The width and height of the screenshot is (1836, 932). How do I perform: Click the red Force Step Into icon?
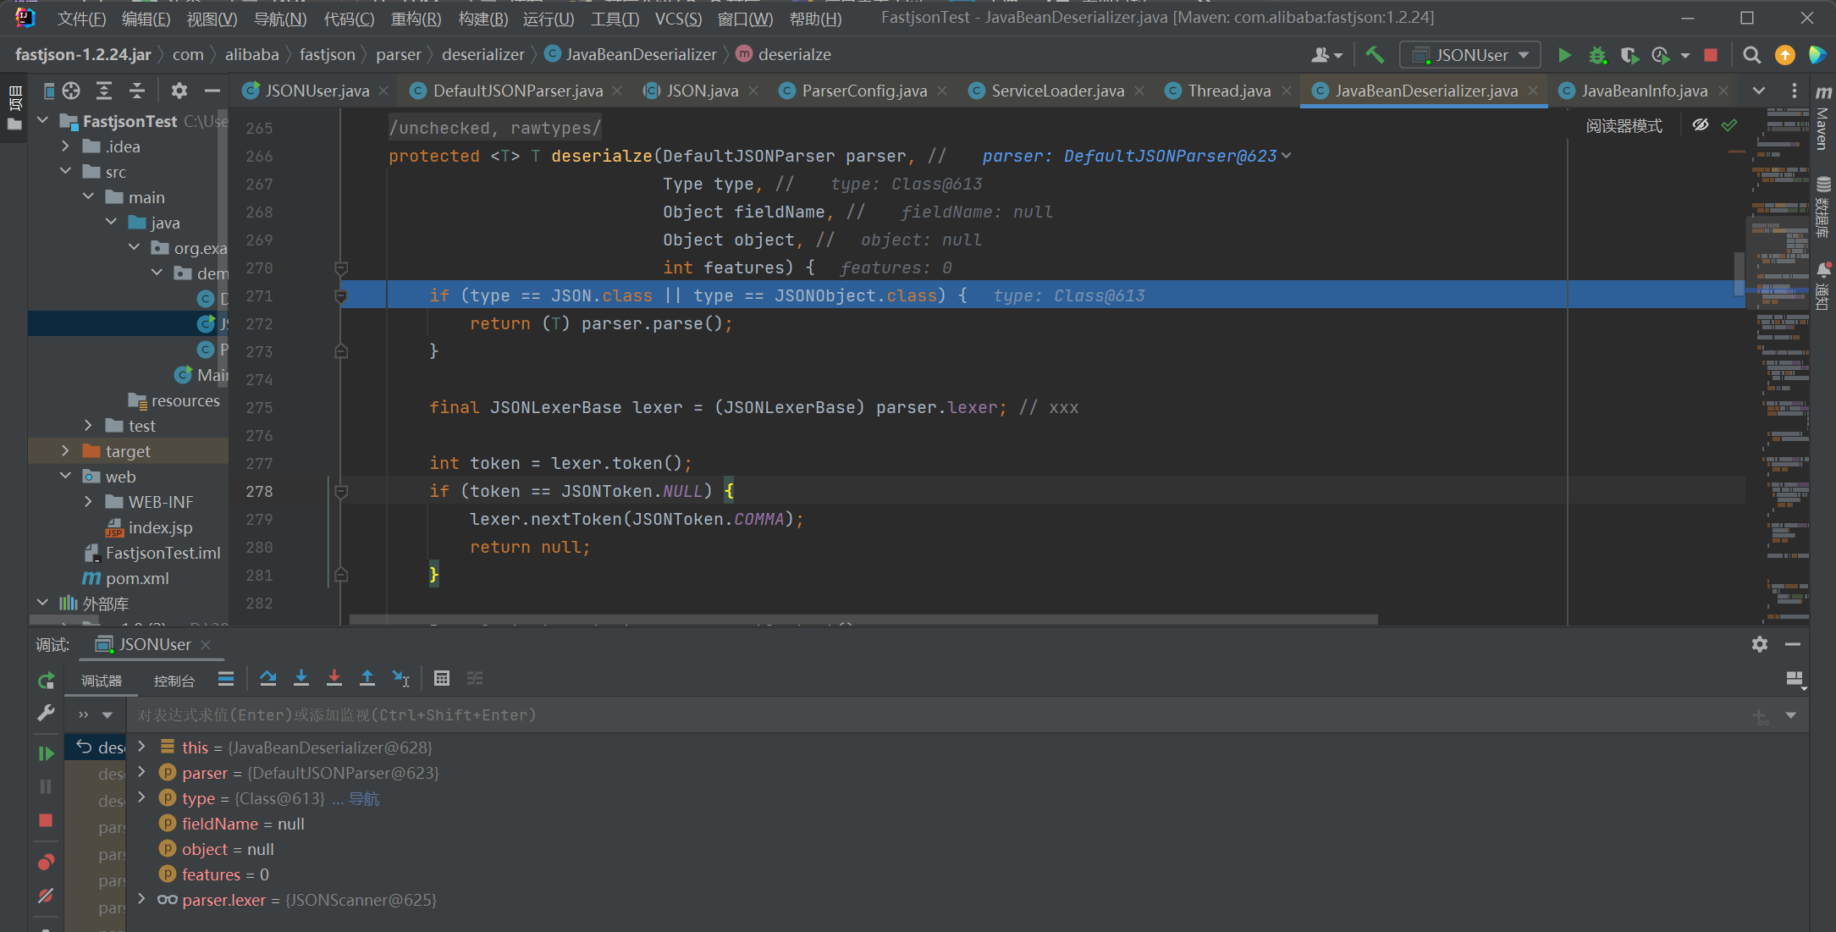tap(334, 678)
